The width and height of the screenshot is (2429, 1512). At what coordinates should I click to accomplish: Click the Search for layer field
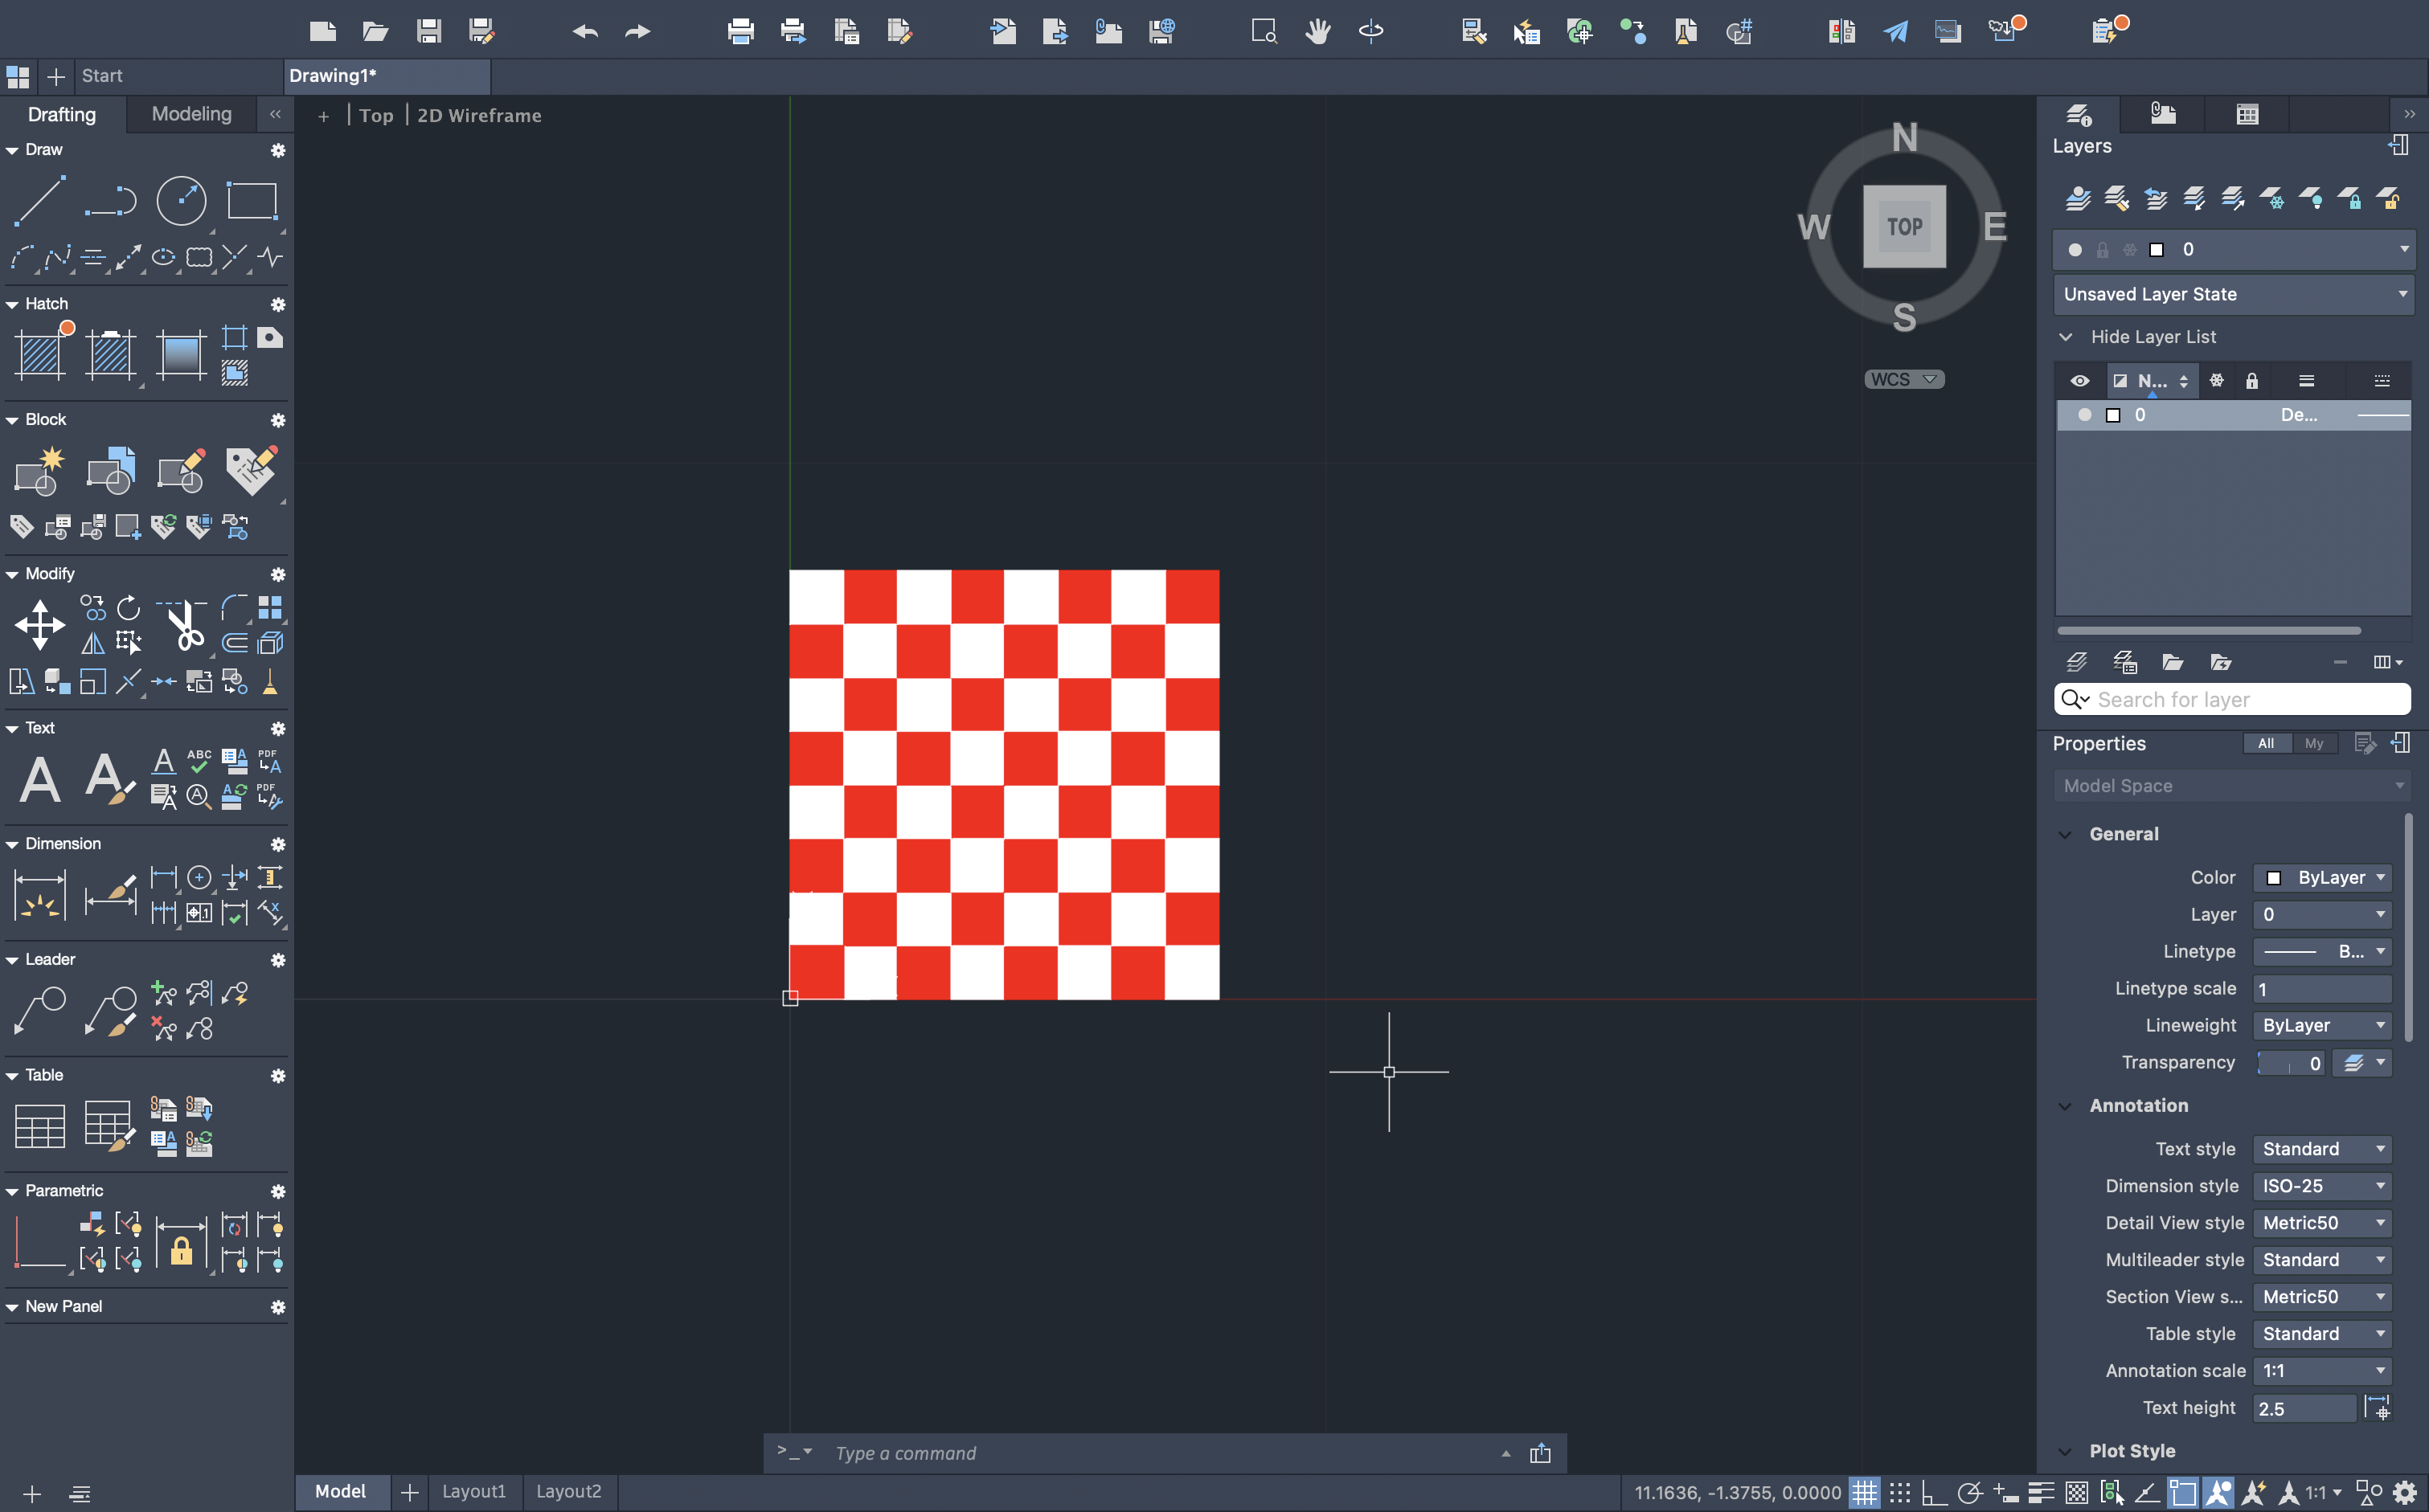pos(2233,699)
